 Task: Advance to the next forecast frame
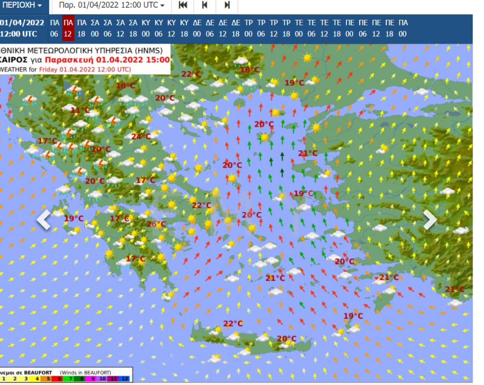pos(227,5)
